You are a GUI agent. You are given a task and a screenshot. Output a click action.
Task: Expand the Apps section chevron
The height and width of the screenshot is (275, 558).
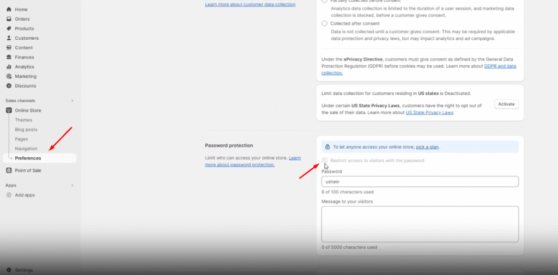coord(72,185)
